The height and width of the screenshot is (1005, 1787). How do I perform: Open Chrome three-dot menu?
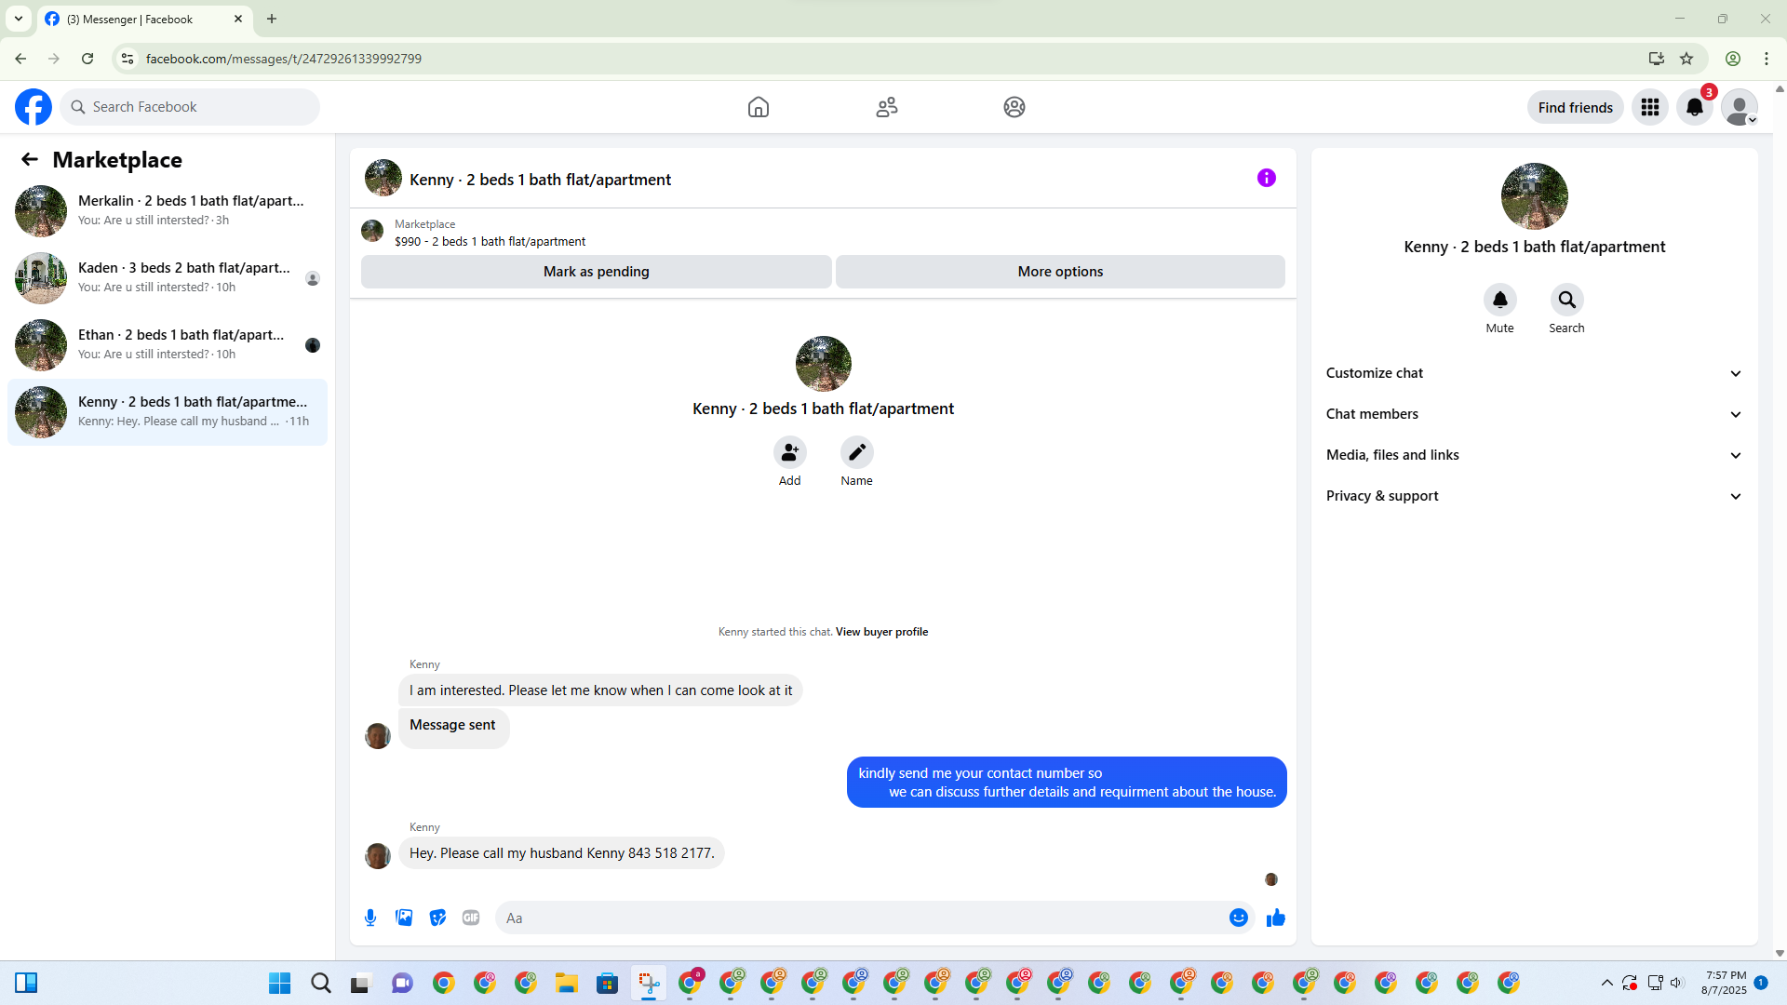pyautogui.click(x=1767, y=59)
